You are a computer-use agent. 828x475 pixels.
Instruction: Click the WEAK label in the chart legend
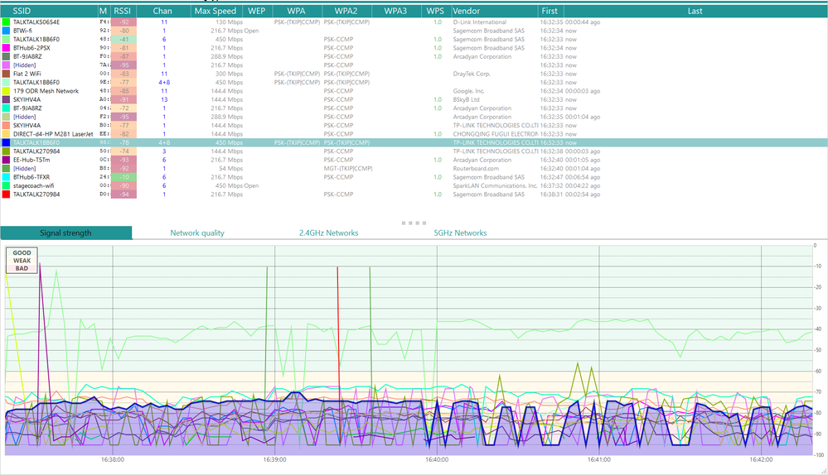tap(22, 261)
